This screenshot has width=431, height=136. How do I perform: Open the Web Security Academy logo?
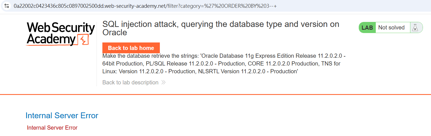(x=61, y=34)
